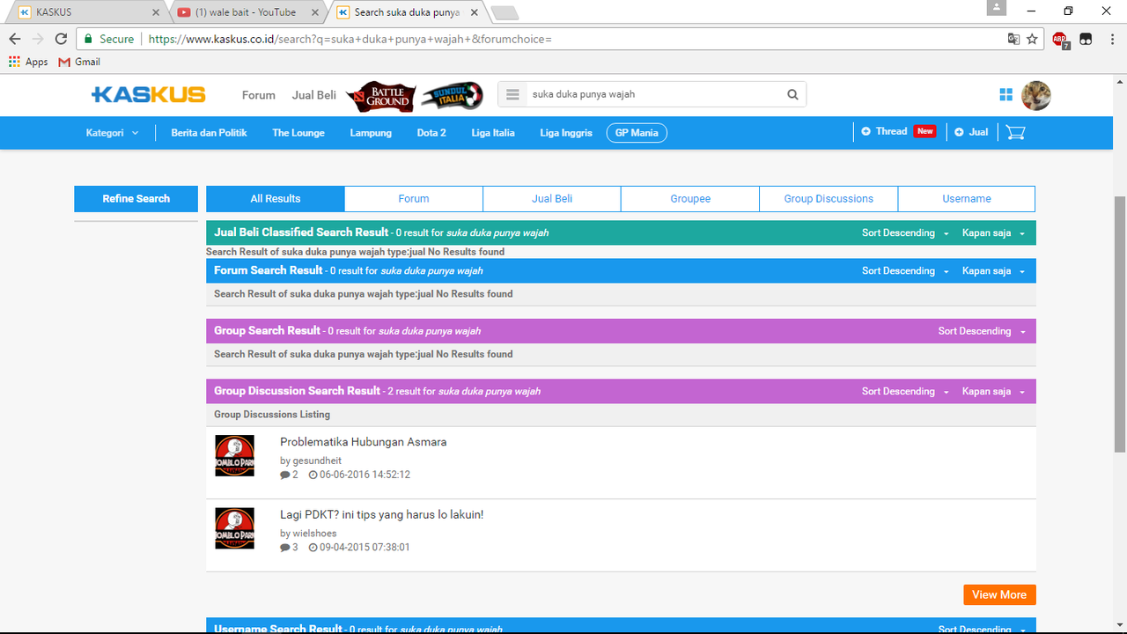Reload the page with refresh icon
The height and width of the screenshot is (634, 1127).
(61, 39)
